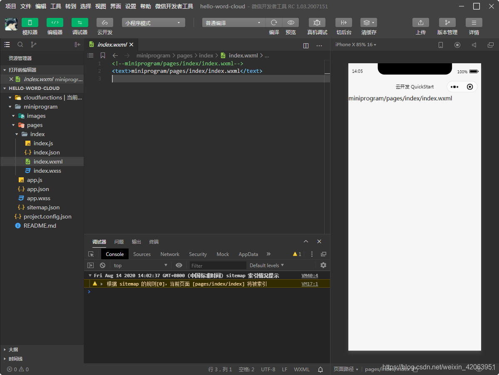Toggle console live expression eye icon

click(x=179, y=265)
